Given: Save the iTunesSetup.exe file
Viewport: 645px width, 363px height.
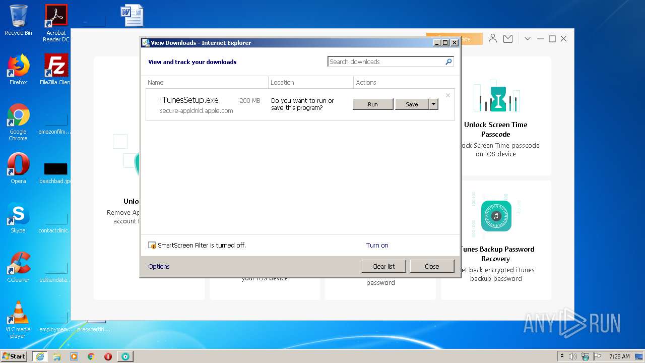Looking at the screenshot, I should (412, 104).
